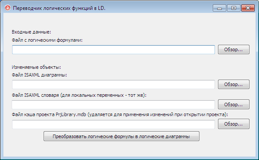Screen dimensions: 259x160
Task: Minimize the Переводчик логических функций window
Action: click(x=219, y=8)
